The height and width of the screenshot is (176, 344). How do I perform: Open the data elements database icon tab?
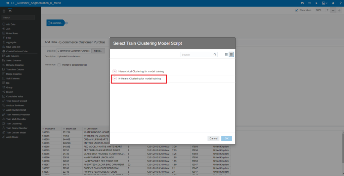(4, 11)
